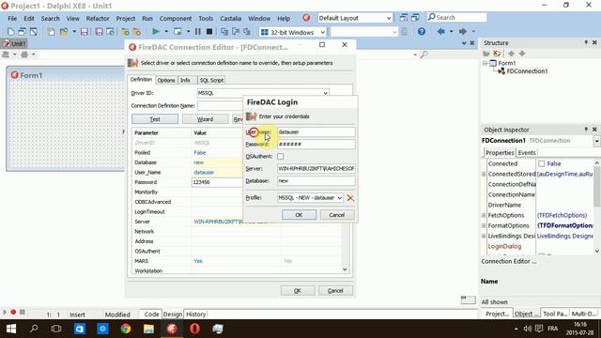Image resolution: width=601 pixels, height=338 pixels.
Task: Open the Profile dropdown in FireDAC Login
Action: pos(339,198)
